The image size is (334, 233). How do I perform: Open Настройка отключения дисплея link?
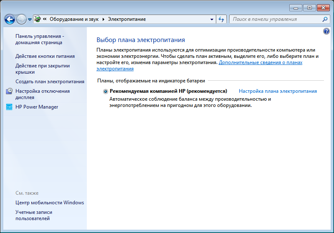click(43, 94)
